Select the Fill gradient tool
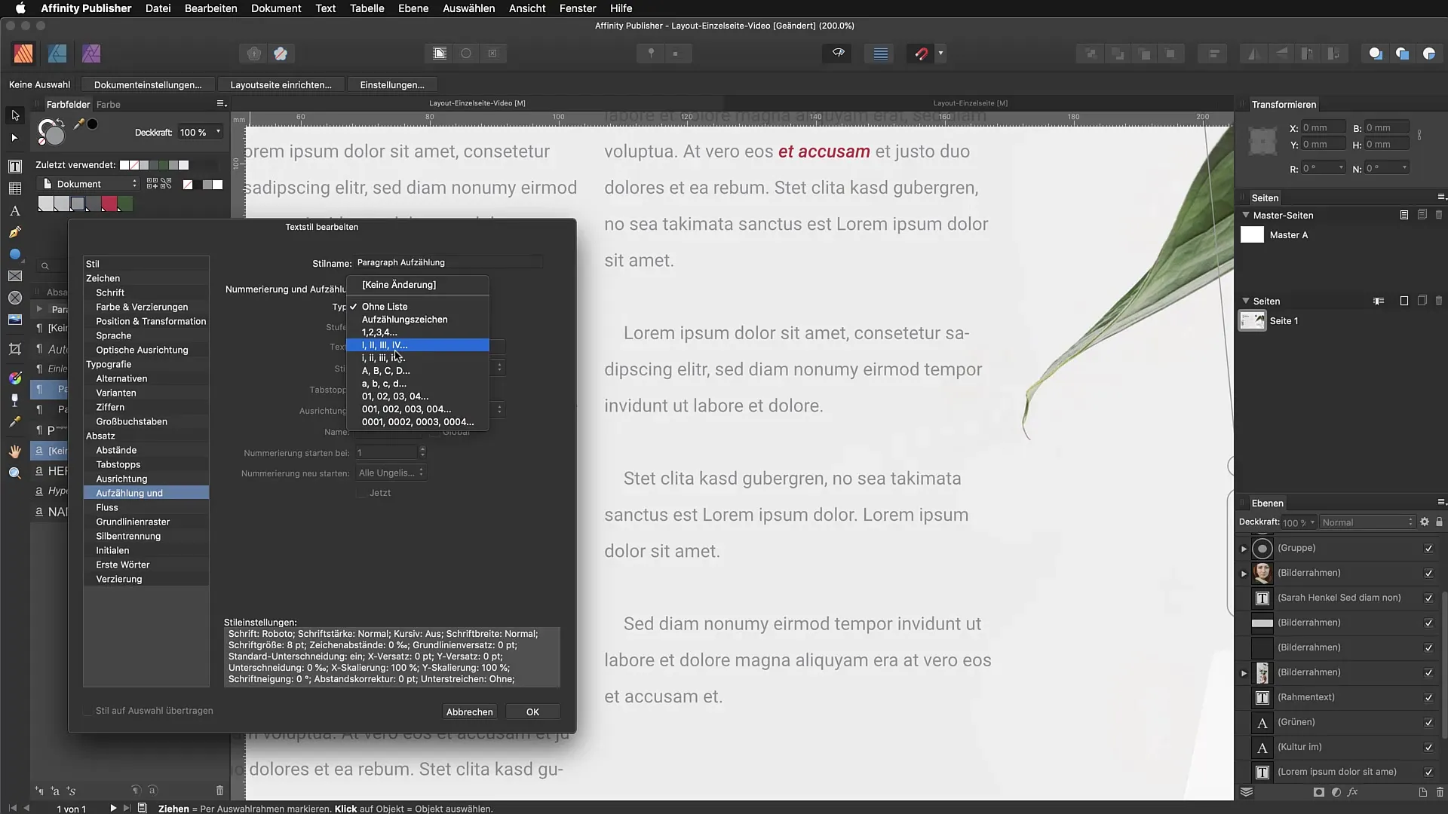 pyautogui.click(x=14, y=378)
